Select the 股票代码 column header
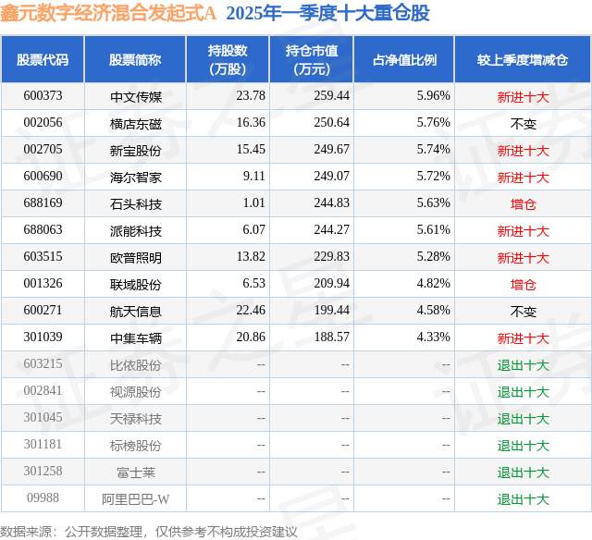The width and height of the screenshot is (592, 540). 43,60
